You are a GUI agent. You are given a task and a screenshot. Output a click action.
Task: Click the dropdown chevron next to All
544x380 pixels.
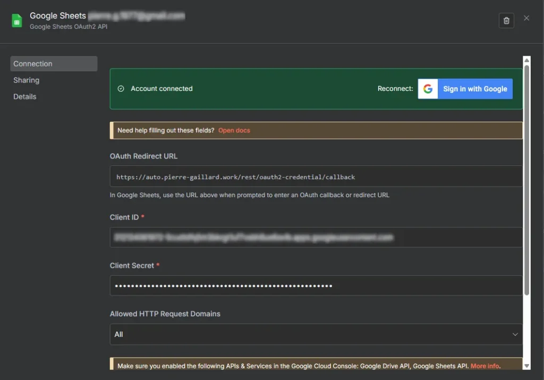(515, 334)
